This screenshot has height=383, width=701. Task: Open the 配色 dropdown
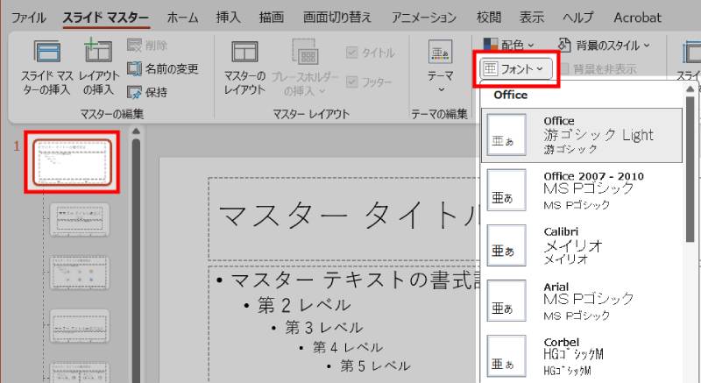pos(509,45)
